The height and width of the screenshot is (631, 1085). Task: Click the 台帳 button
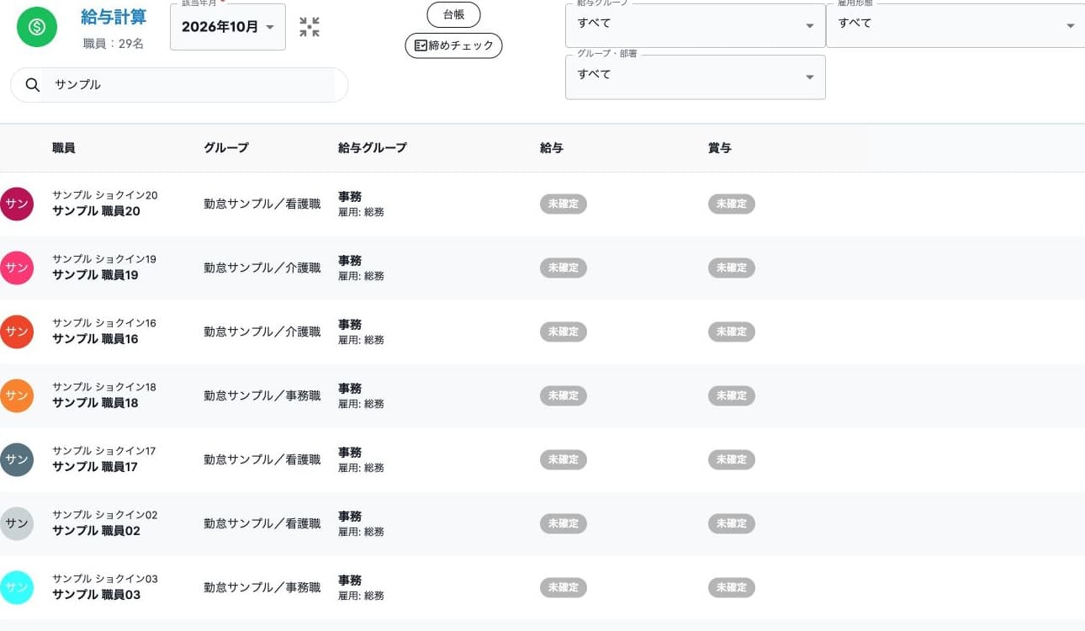click(x=453, y=14)
